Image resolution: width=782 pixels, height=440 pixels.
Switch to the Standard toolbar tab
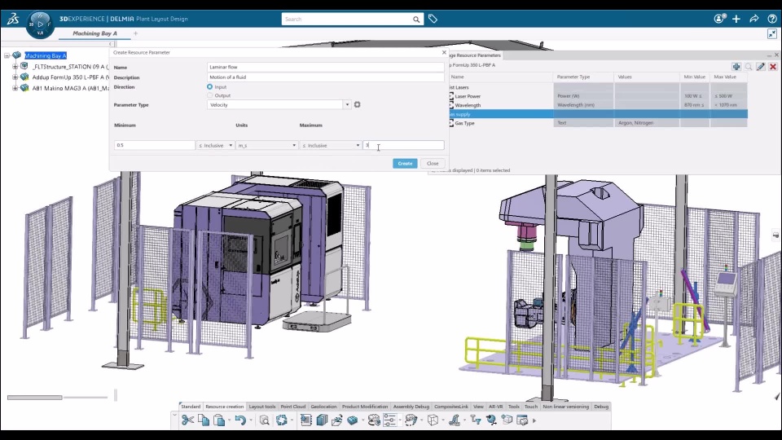[191, 407]
